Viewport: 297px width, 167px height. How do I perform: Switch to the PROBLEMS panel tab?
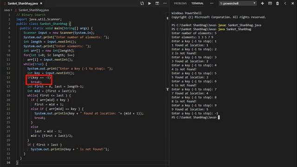[x=180, y=3]
